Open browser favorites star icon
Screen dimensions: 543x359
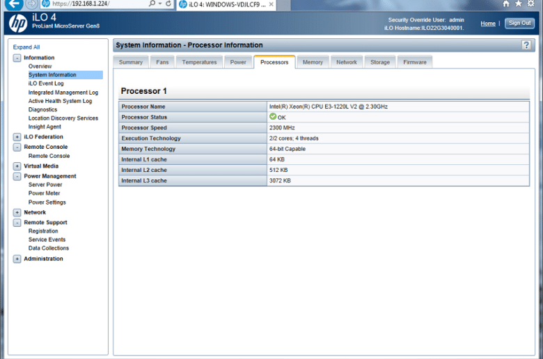(x=519, y=3)
